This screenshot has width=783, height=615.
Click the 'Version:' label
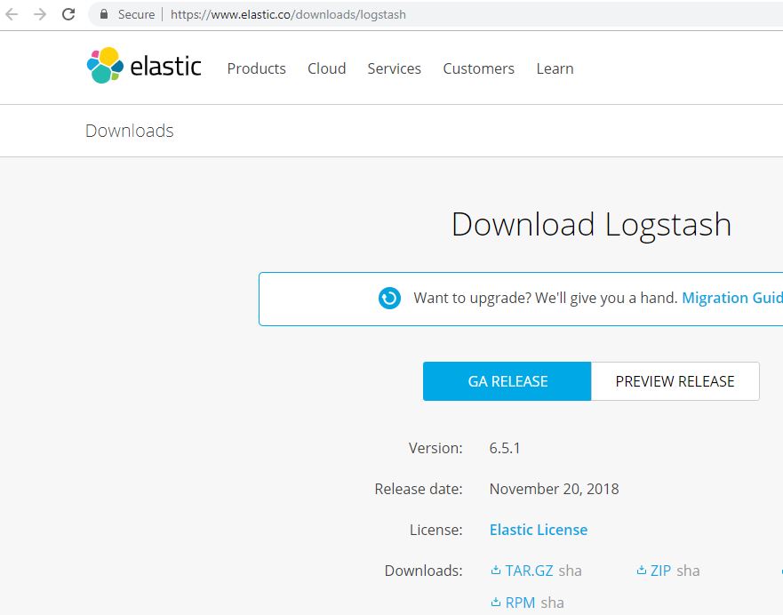pos(435,448)
